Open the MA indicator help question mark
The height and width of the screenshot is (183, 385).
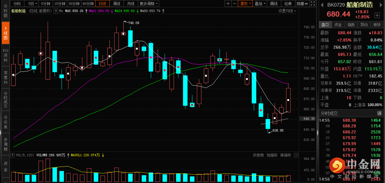point(56,11)
